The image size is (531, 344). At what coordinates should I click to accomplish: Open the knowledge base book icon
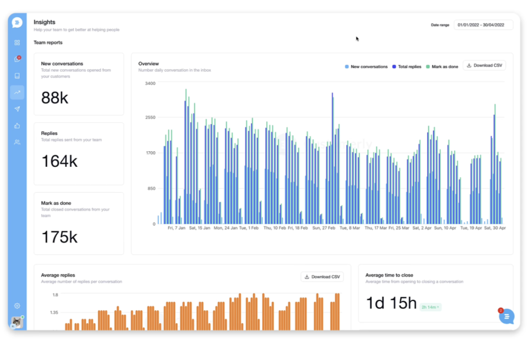(x=17, y=76)
